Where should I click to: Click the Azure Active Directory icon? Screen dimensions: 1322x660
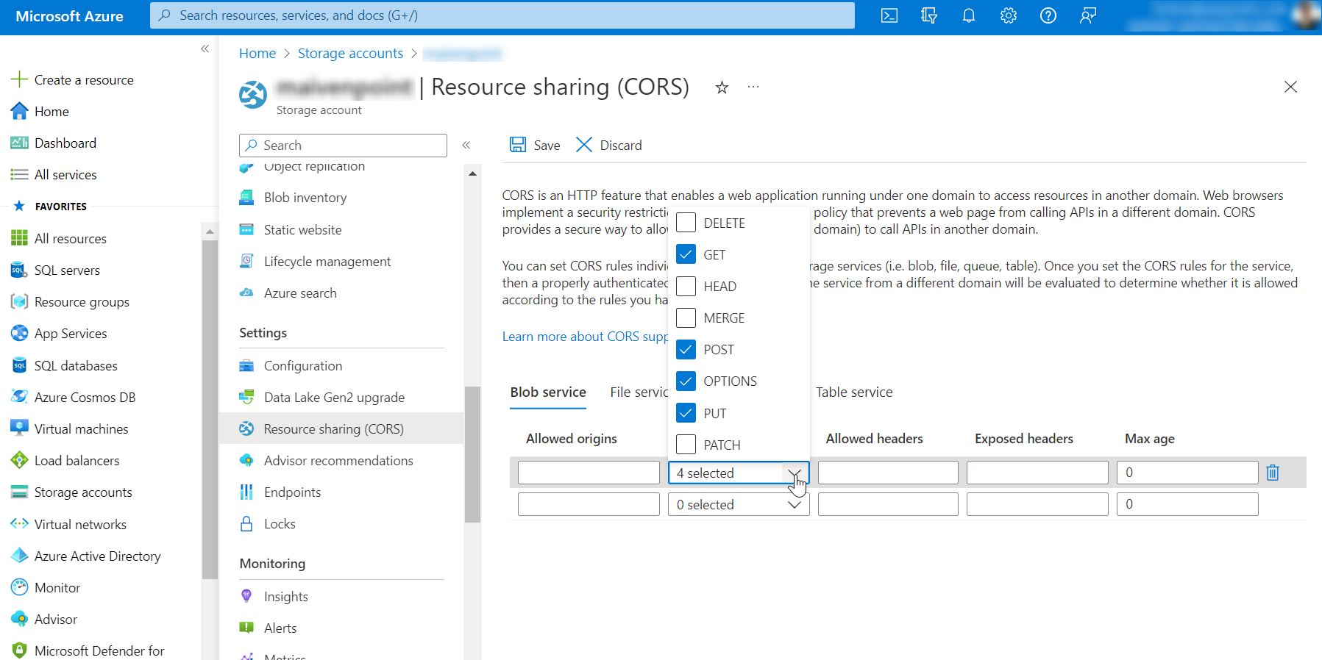point(19,556)
